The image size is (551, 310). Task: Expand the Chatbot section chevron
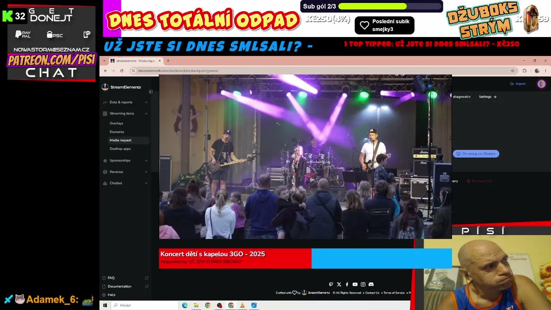pos(146,183)
